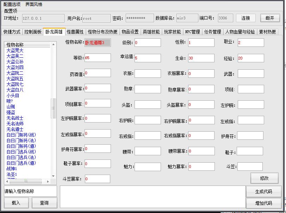Viewport: 286px width, 213px height.
Task: Switch to the 怪兽属性 tab
Action: point(75,32)
